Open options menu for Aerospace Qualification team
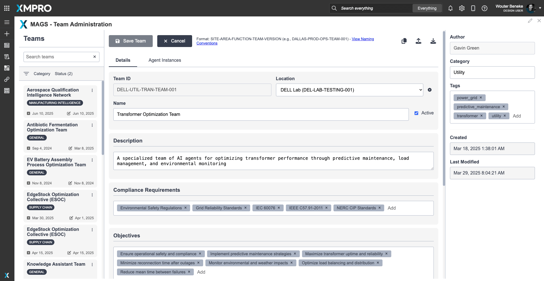544x281 pixels. 92,90
